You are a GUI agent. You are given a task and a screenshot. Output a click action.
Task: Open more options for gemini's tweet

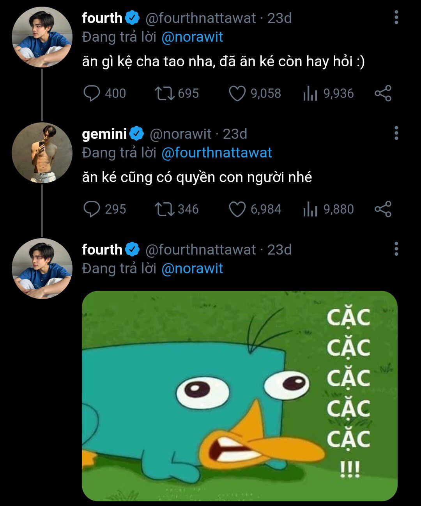pos(396,133)
